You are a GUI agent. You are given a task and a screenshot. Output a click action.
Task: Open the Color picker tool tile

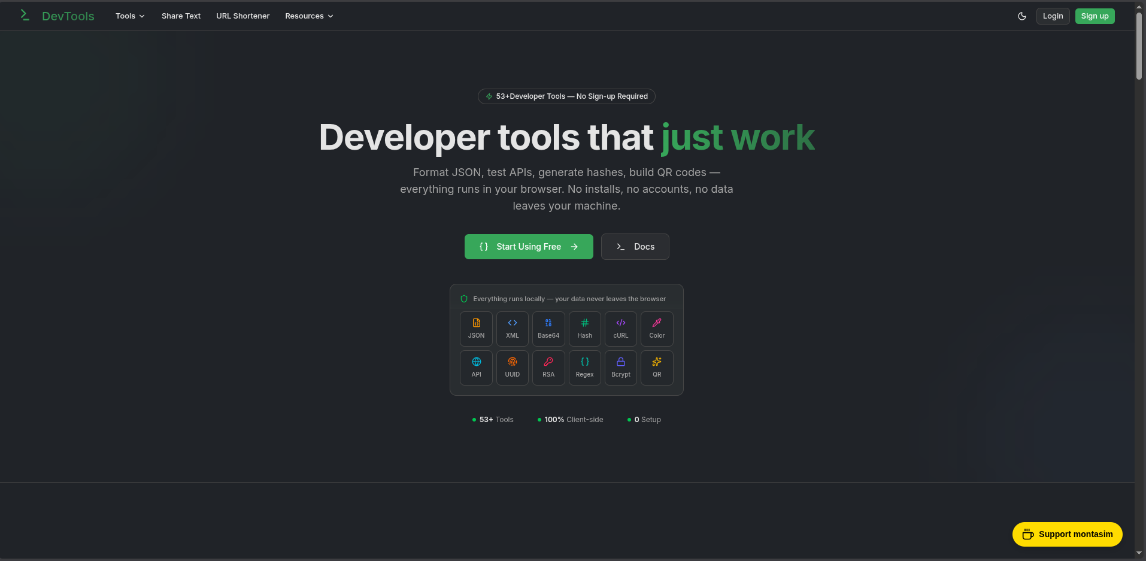(657, 329)
